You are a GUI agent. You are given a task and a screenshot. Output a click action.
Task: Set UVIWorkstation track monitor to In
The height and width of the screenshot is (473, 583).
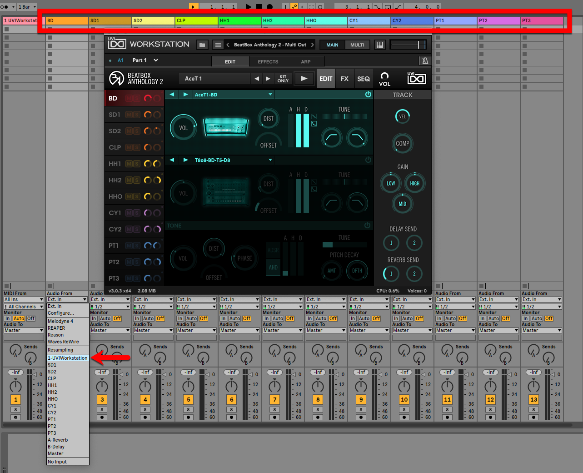[7, 318]
